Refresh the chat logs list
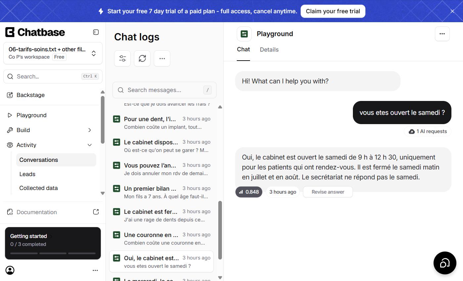The image size is (463, 281). [142, 59]
